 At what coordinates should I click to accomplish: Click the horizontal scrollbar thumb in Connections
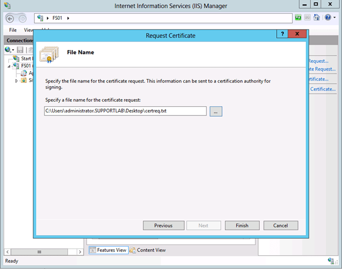(39, 252)
